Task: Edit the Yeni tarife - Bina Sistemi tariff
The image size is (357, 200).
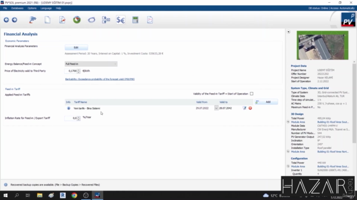Action: pos(244,108)
